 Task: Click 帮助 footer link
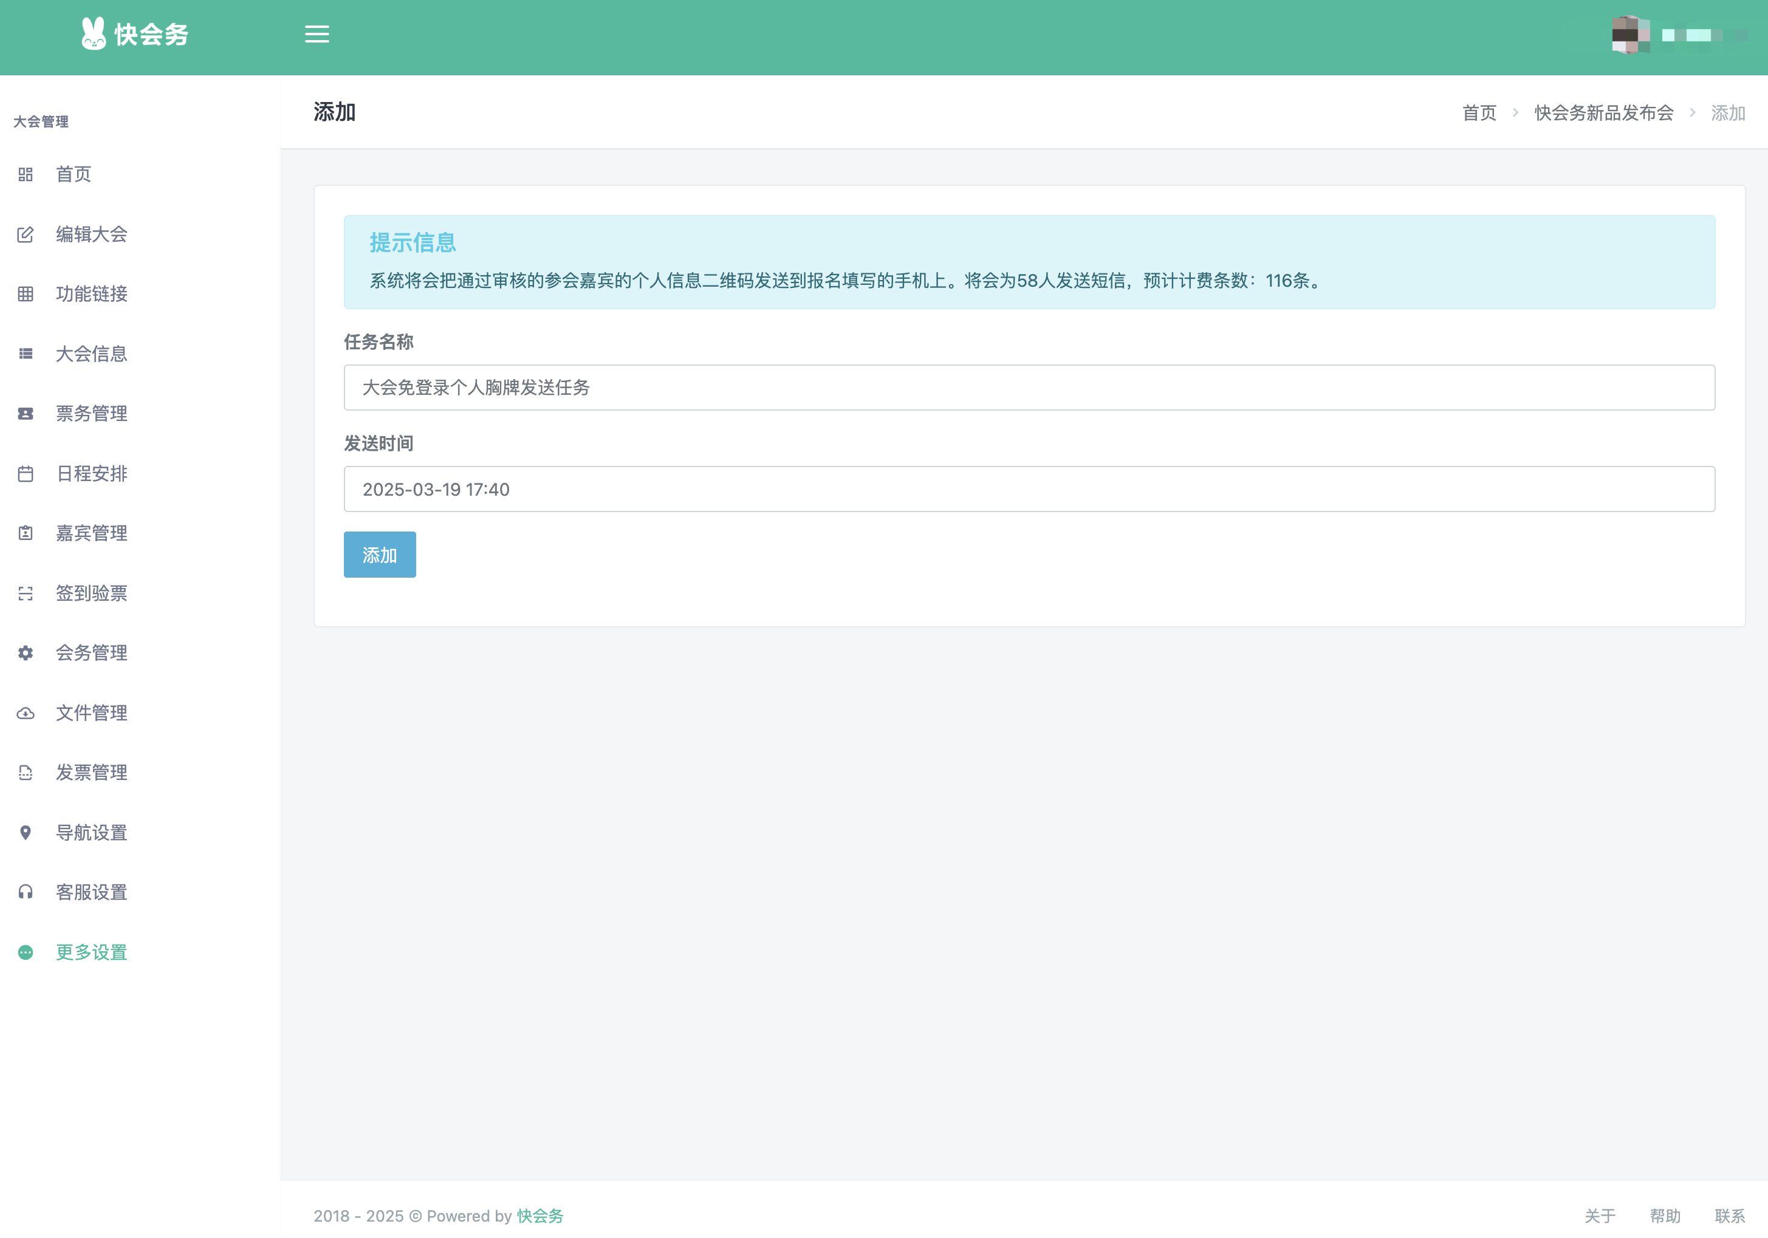click(x=1665, y=1216)
